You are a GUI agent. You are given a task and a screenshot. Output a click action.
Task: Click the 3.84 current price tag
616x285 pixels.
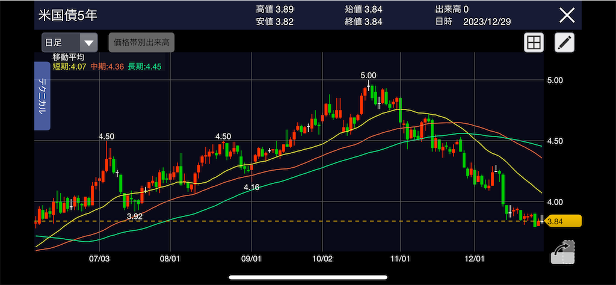pyautogui.click(x=562, y=221)
